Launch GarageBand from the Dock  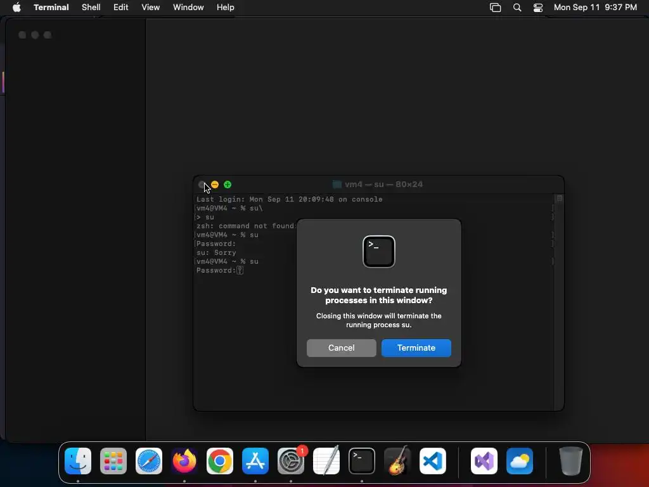[397, 461]
